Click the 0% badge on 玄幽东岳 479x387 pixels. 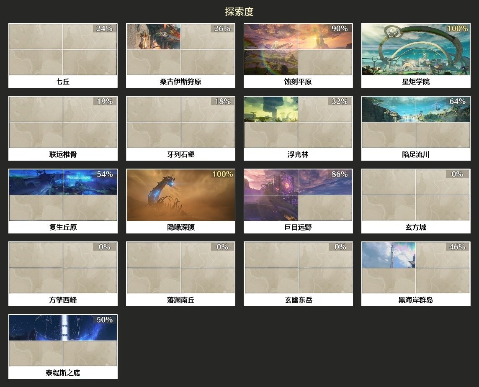click(x=340, y=246)
